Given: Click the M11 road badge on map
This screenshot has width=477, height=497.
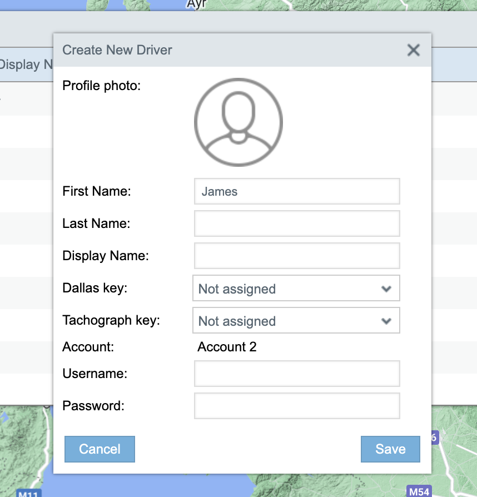Looking at the screenshot, I should click(x=27, y=493).
